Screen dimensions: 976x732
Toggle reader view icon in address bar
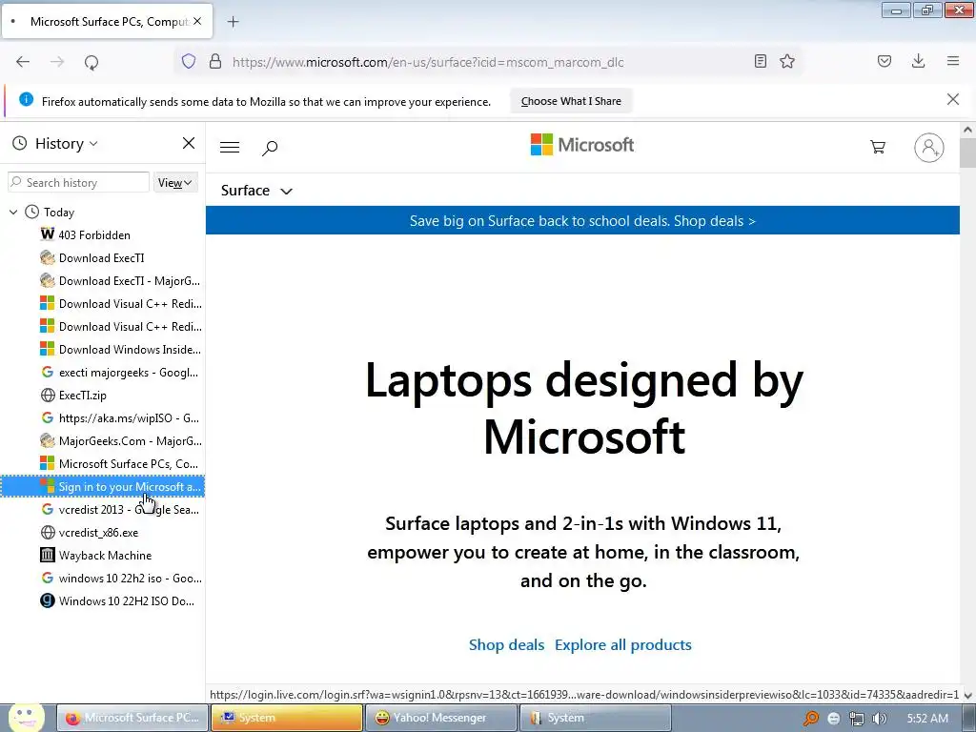click(760, 61)
